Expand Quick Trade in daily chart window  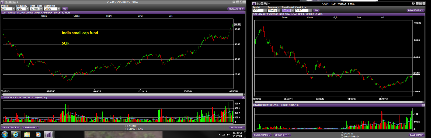[x=11, y=127]
